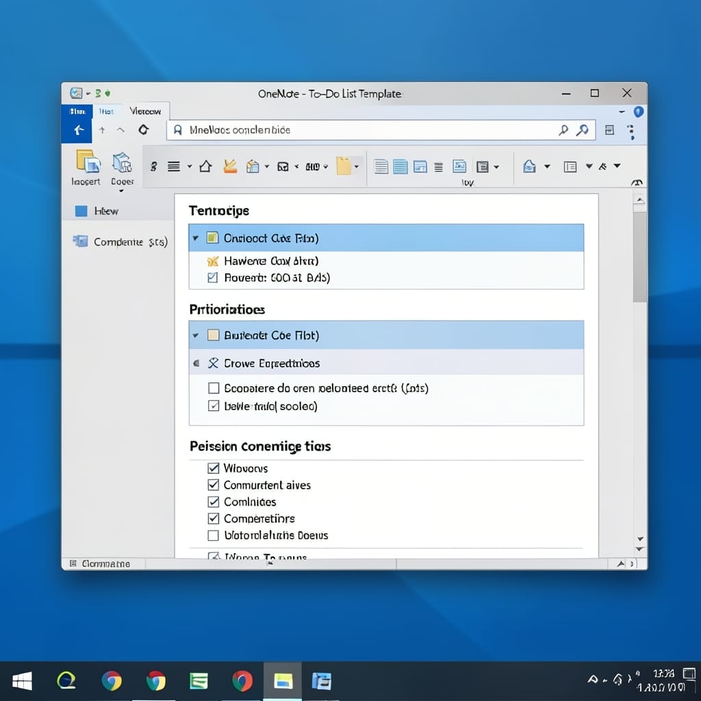Click the rightmost magnifier search icon

(x=582, y=130)
